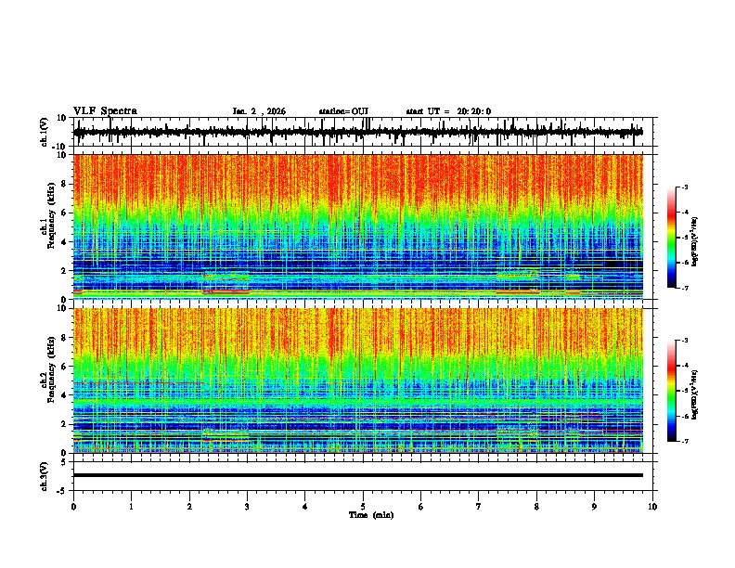Click the "2" tick on time axis
The image size is (735, 568).
tap(189, 507)
